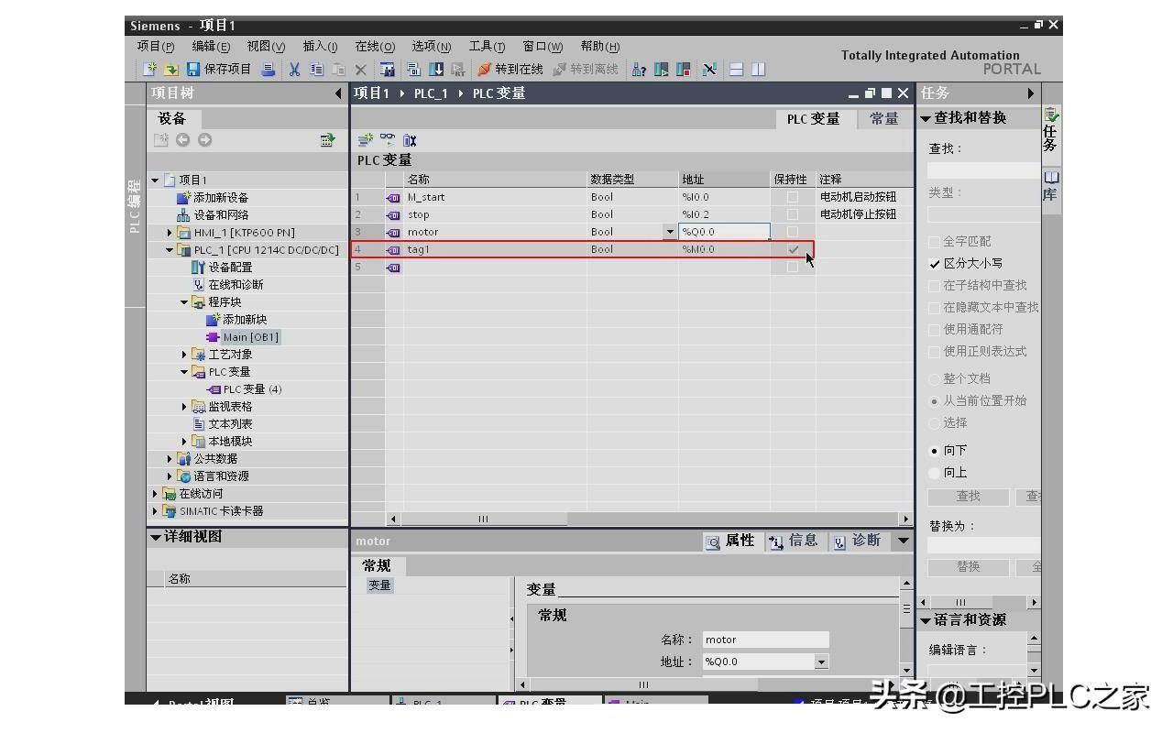Select the stop tag name cell
This screenshot has width=1173, height=733.
coord(496,214)
